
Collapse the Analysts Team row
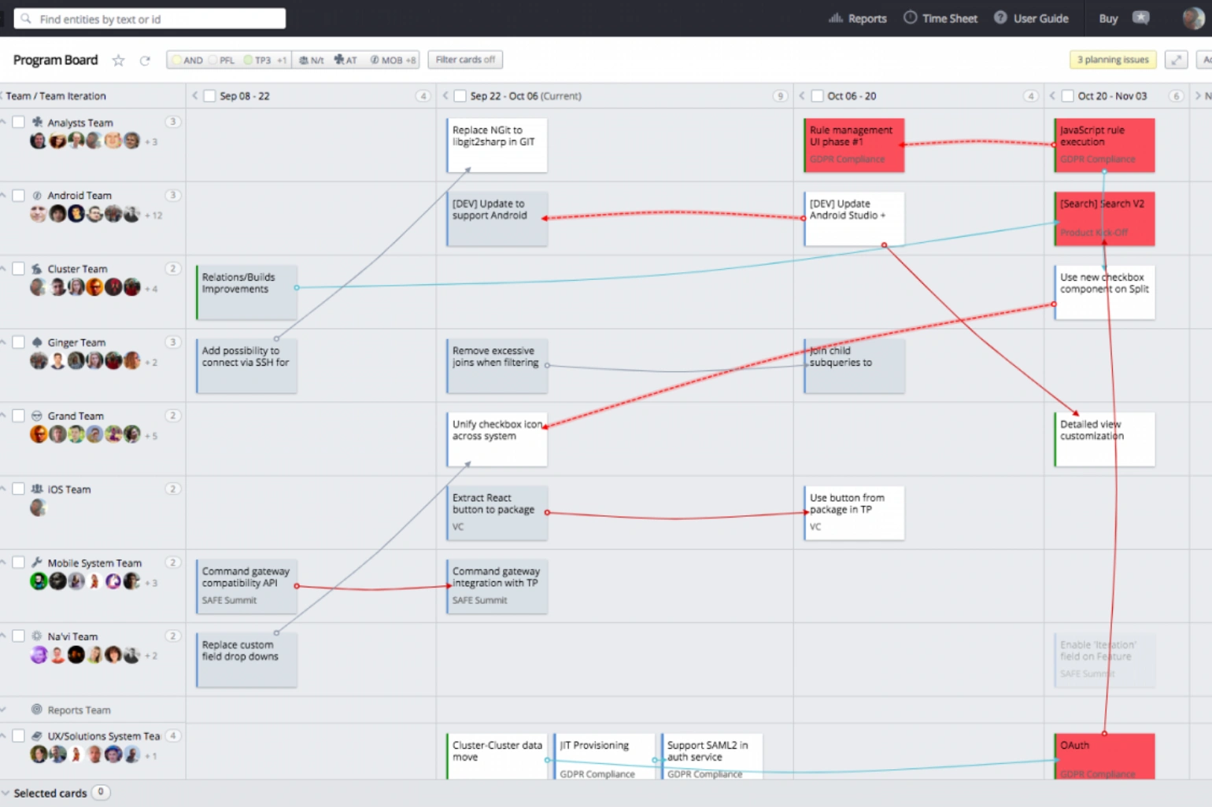(x=4, y=122)
